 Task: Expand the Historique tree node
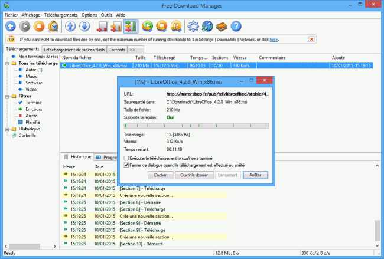[7, 129]
